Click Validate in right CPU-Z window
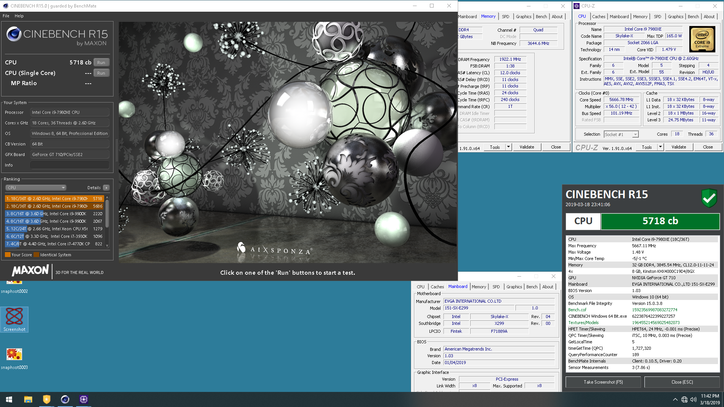This screenshot has height=407, width=724. click(x=679, y=147)
